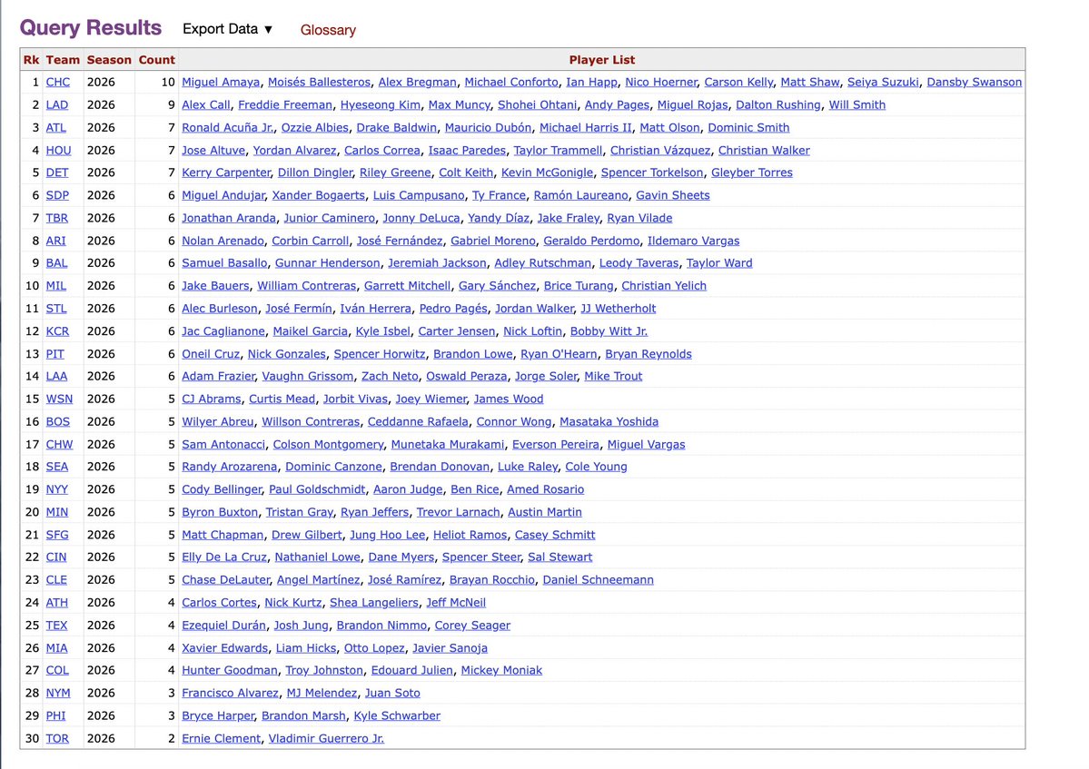Screen dimensions: 1089x769
Task: Open the MIL team link
Action: tap(56, 286)
